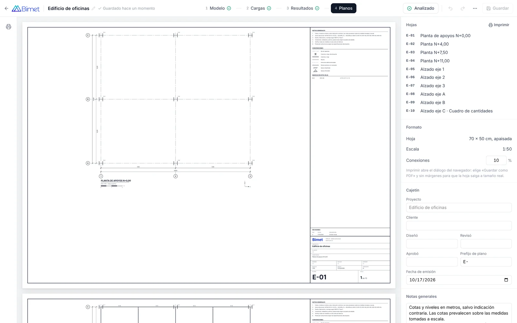The width and height of the screenshot is (517, 323).
Task: Click the Proyecto input field
Action: [x=459, y=207]
